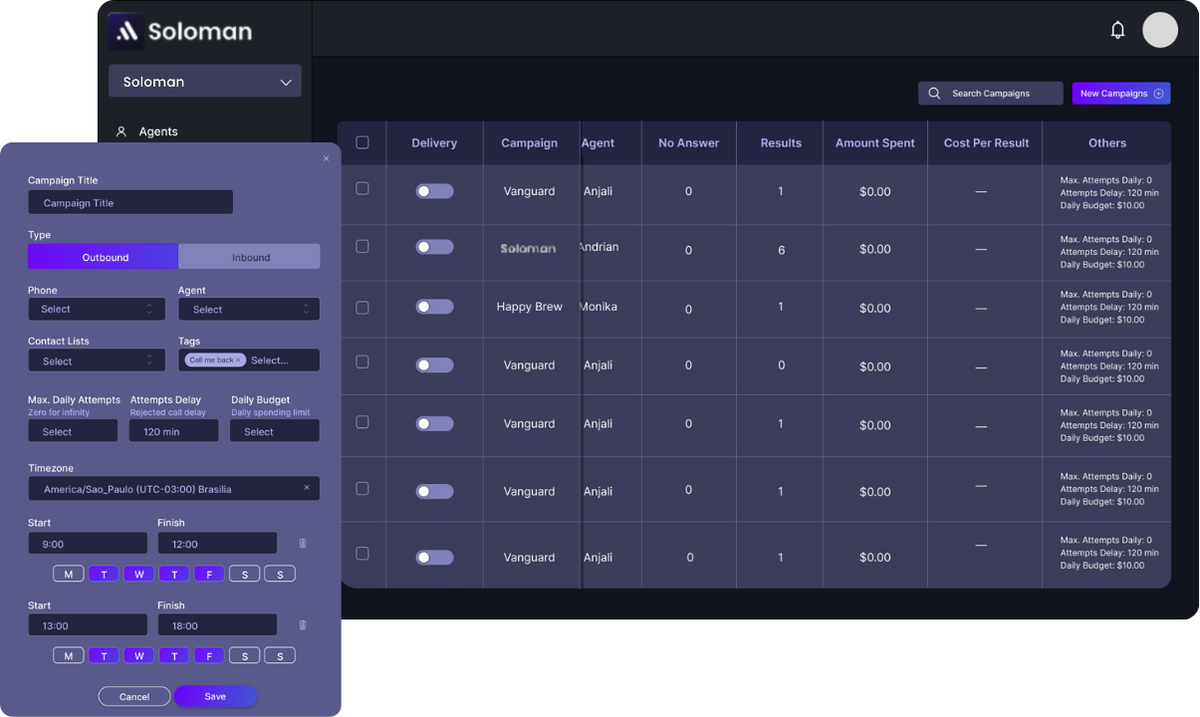This screenshot has height=717, width=1200.
Task: Clear the selected timezone value
Action: pos(306,488)
